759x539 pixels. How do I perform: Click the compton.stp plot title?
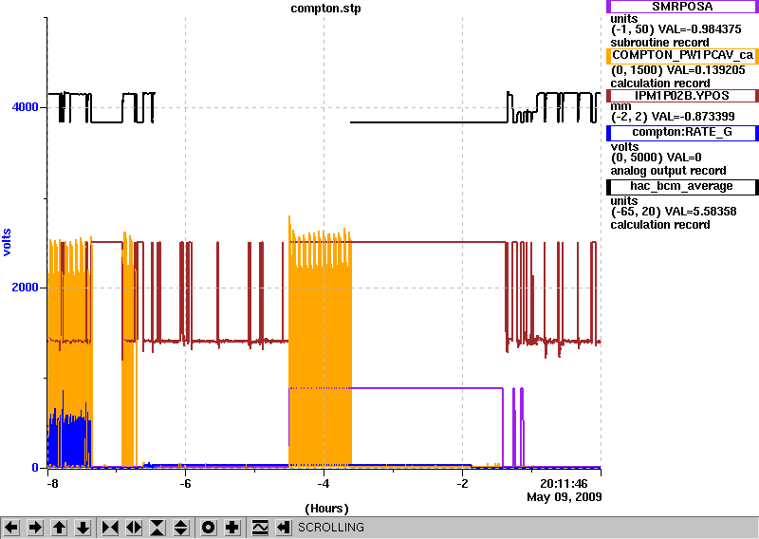pos(325,9)
